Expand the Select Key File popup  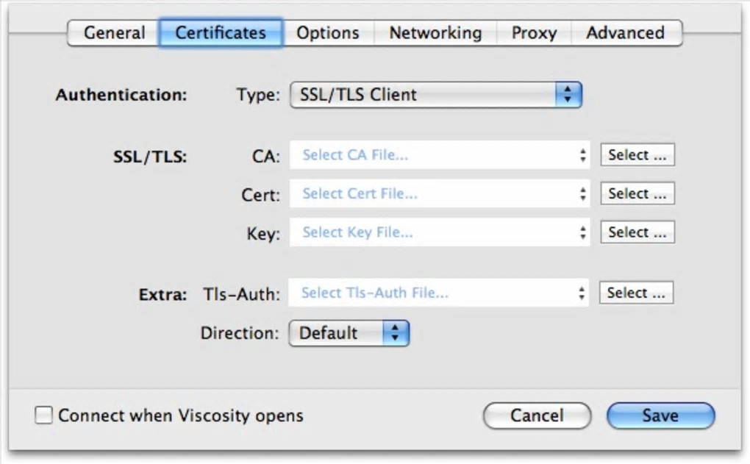click(440, 232)
